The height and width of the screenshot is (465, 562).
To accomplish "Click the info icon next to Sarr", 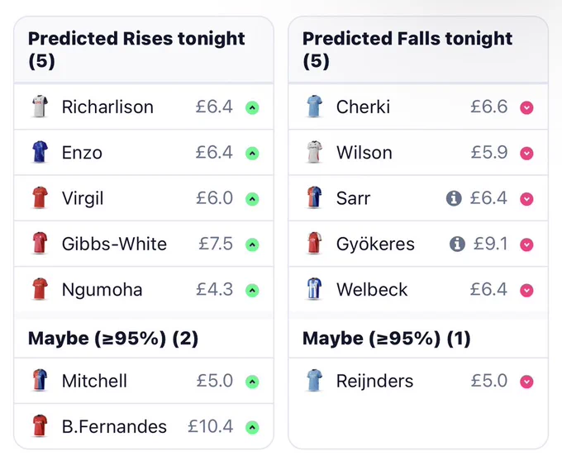I will (454, 198).
